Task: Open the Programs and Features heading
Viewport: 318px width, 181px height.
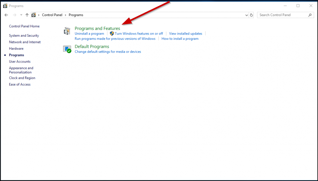Action: [x=97, y=28]
